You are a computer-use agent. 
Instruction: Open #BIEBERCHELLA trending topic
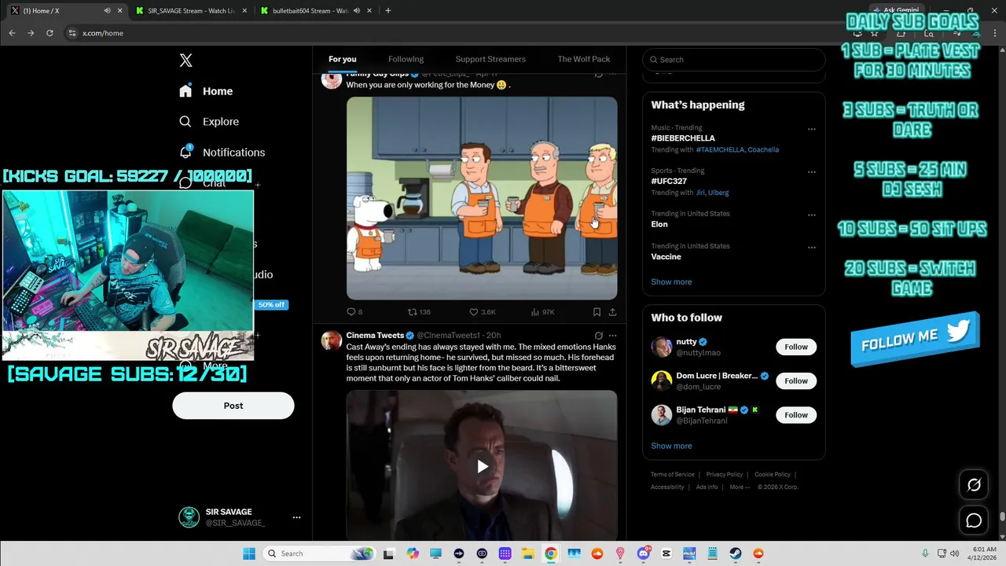[x=683, y=138]
